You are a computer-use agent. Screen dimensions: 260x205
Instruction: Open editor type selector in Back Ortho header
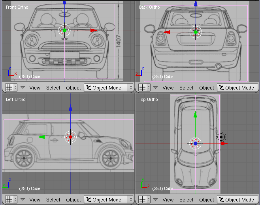coord(144,88)
